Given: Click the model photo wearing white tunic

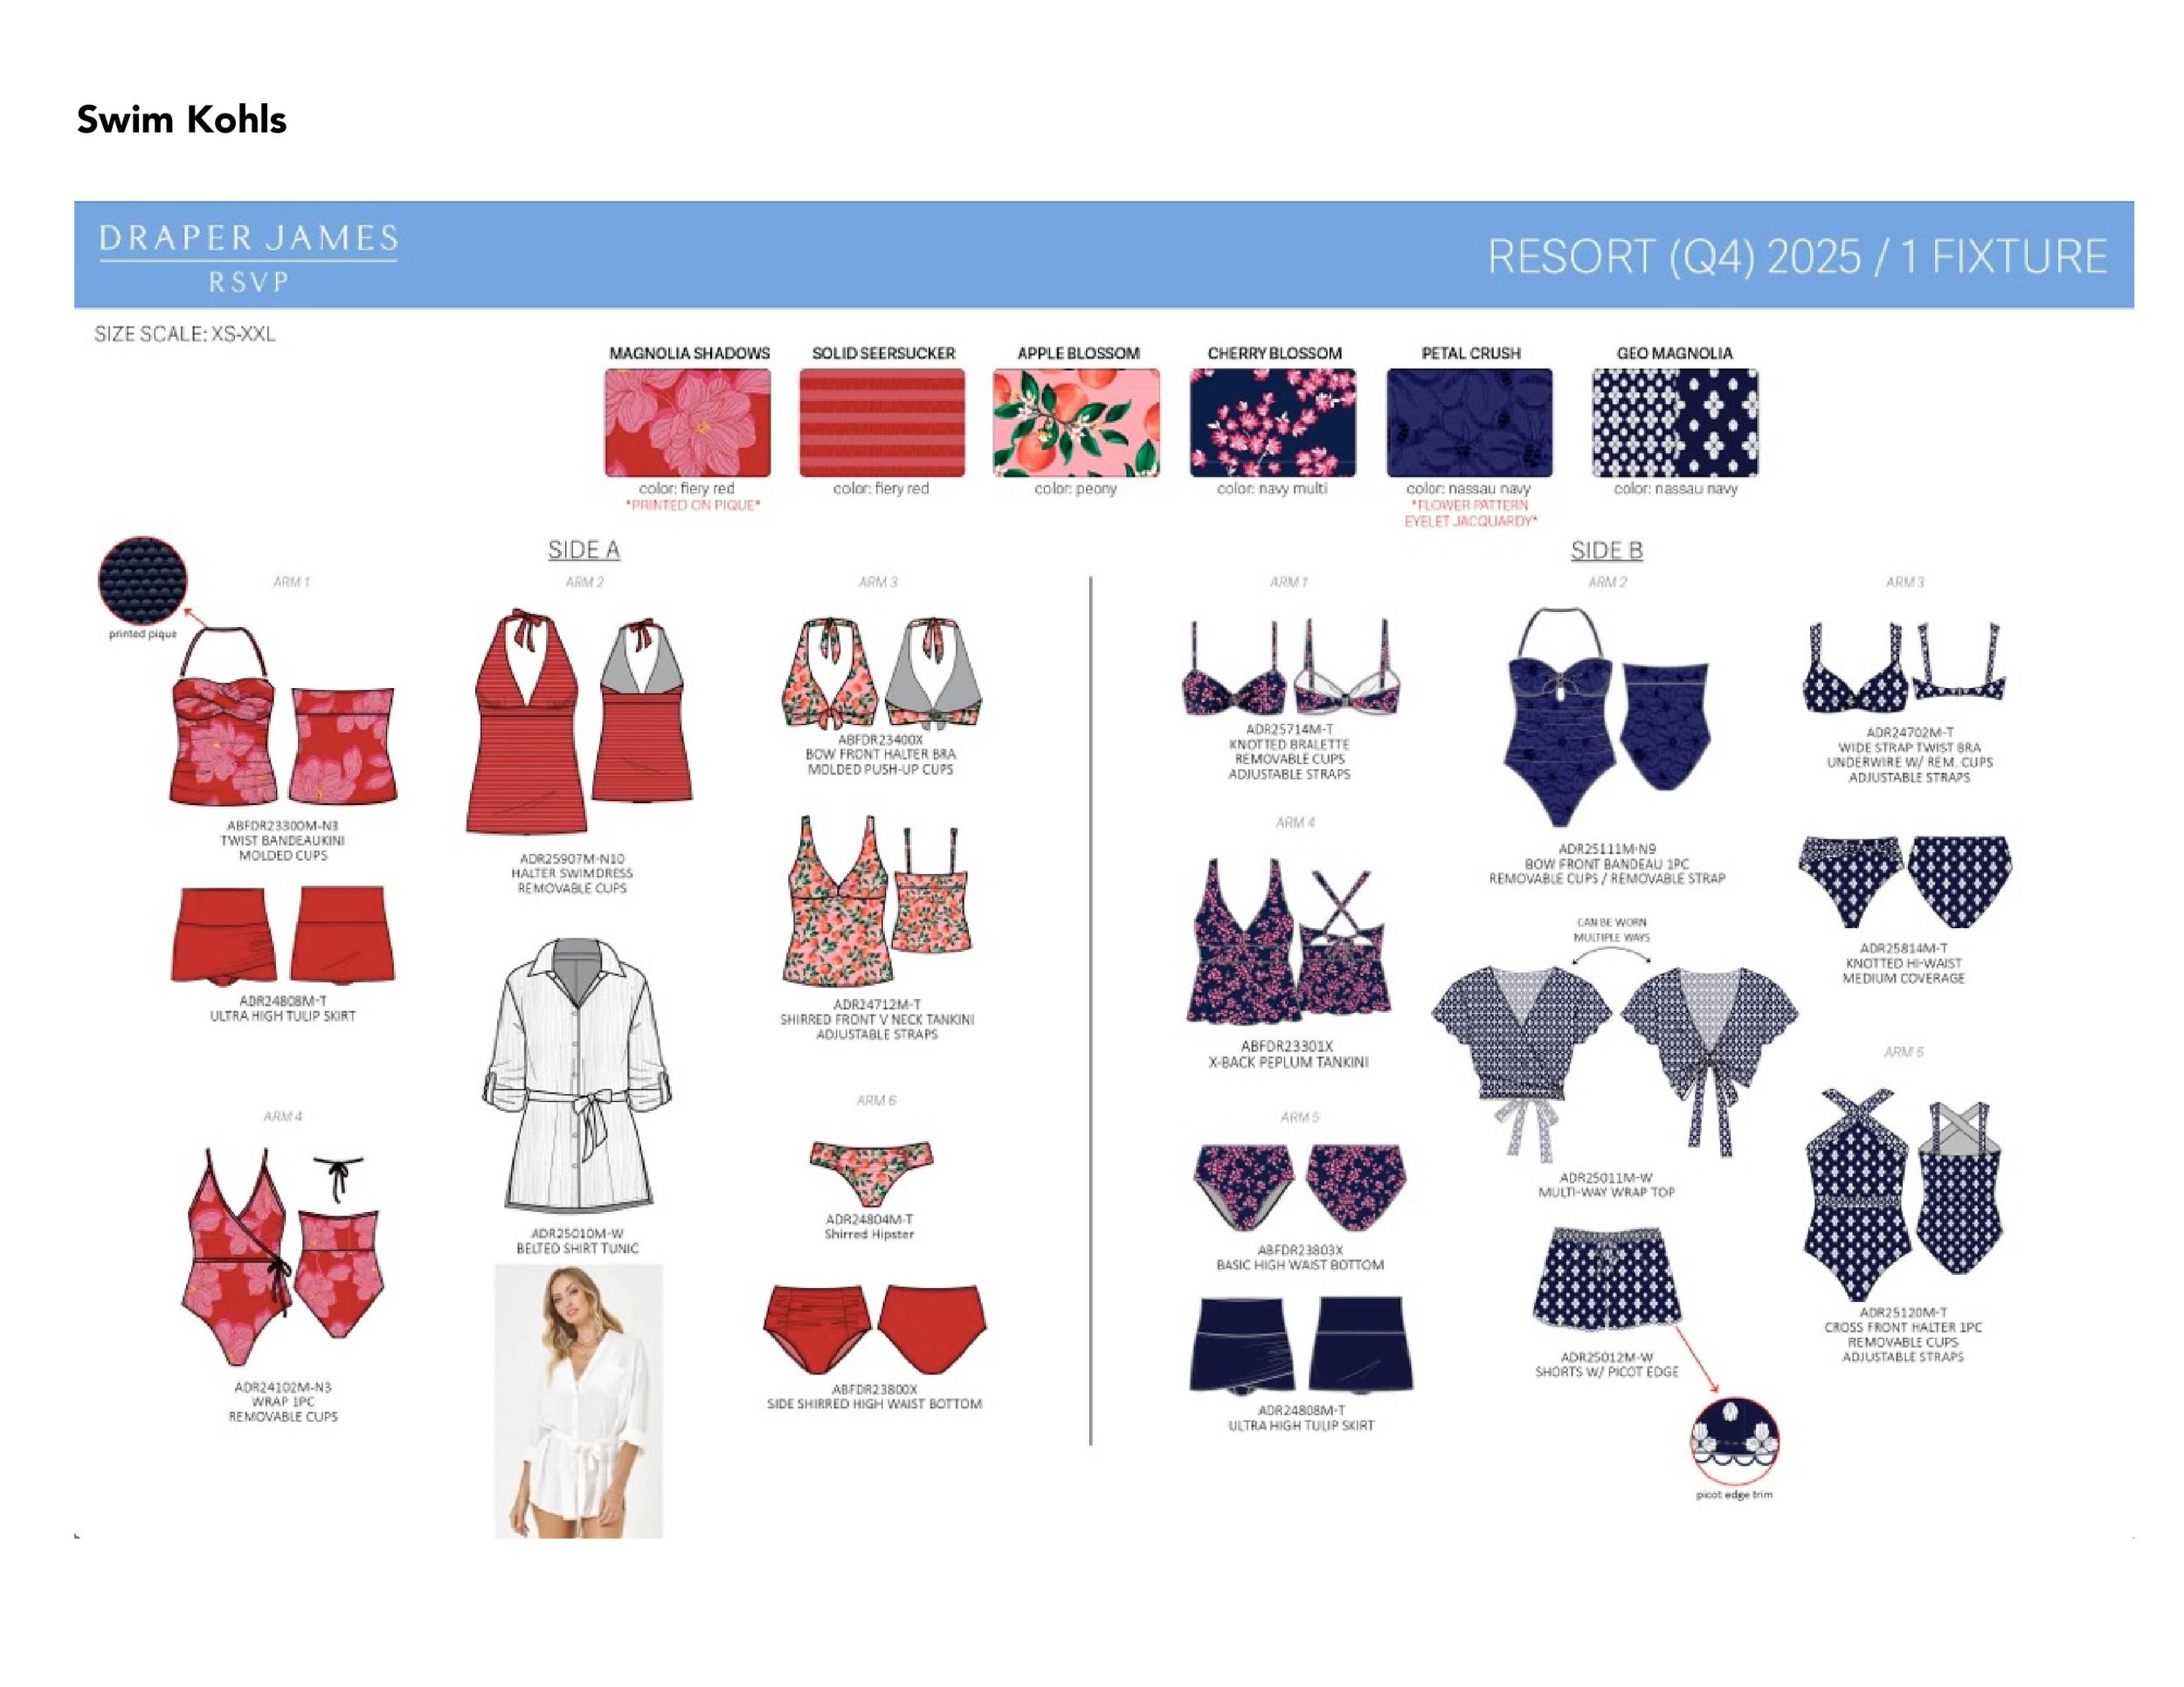Looking at the screenshot, I should click(x=579, y=1401).
